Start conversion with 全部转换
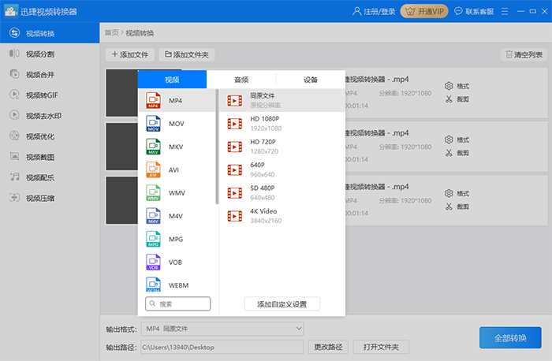 coord(510,338)
